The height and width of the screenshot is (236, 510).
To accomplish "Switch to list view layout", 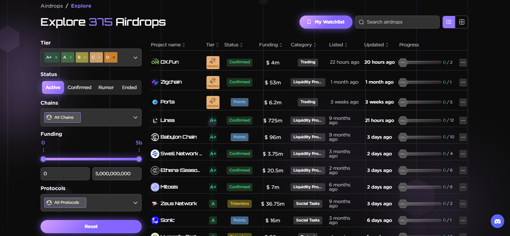I will pos(449,22).
